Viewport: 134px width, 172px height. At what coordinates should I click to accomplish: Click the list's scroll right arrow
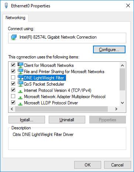pos(116,109)
